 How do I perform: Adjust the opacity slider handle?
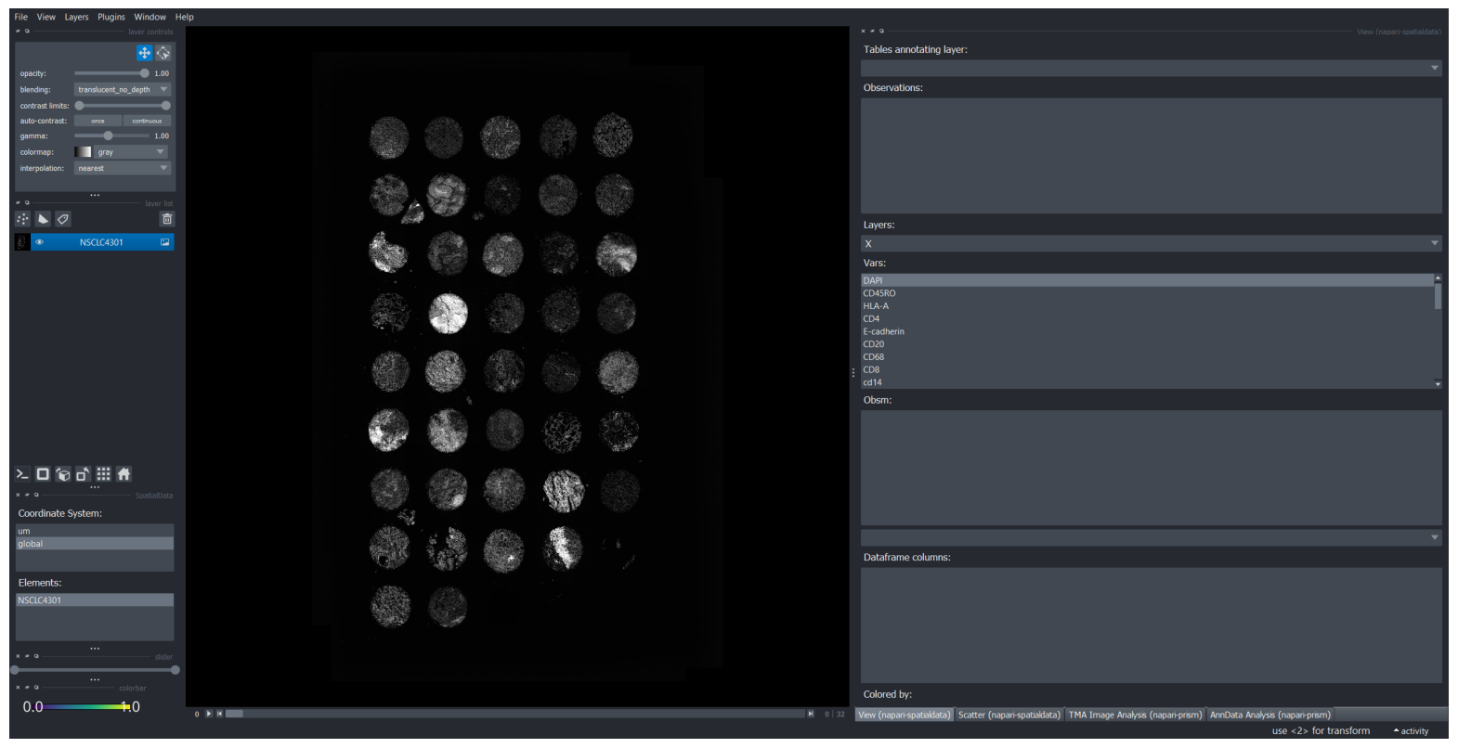144,72
